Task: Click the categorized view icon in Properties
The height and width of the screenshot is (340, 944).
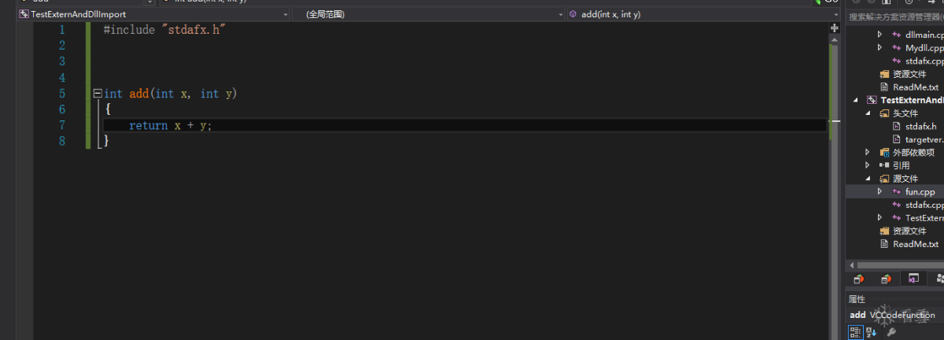Action: [x=855, y=333]
